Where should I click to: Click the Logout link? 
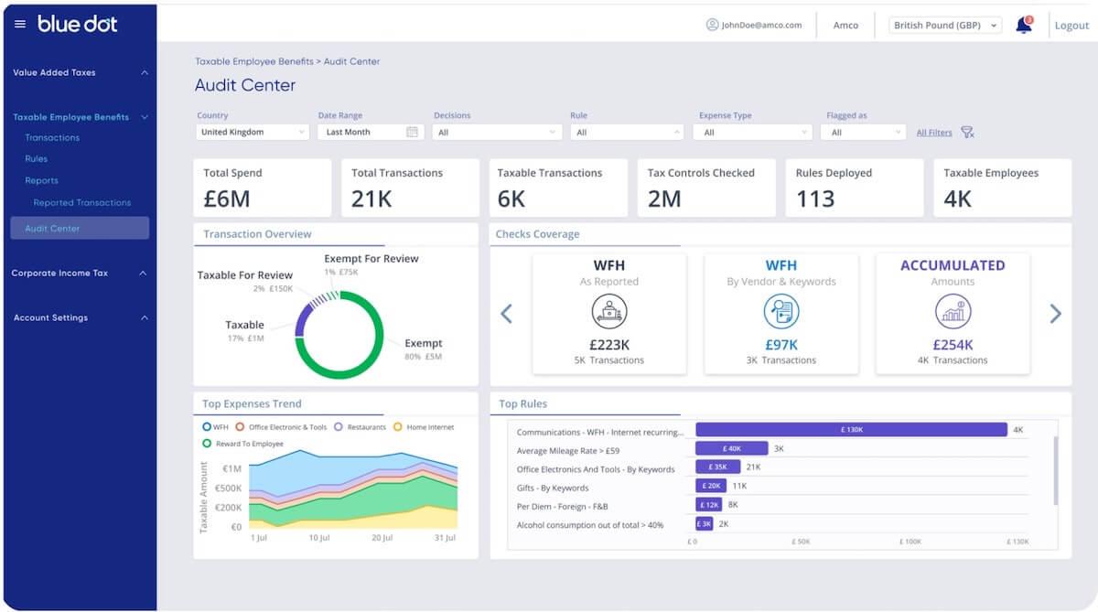1071,26
